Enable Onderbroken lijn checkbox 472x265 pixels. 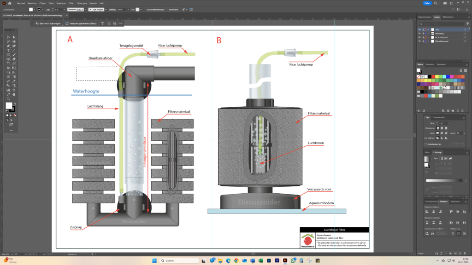tap(425, 144)
